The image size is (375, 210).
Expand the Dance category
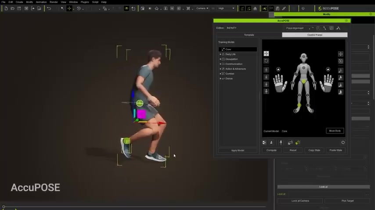220,78
